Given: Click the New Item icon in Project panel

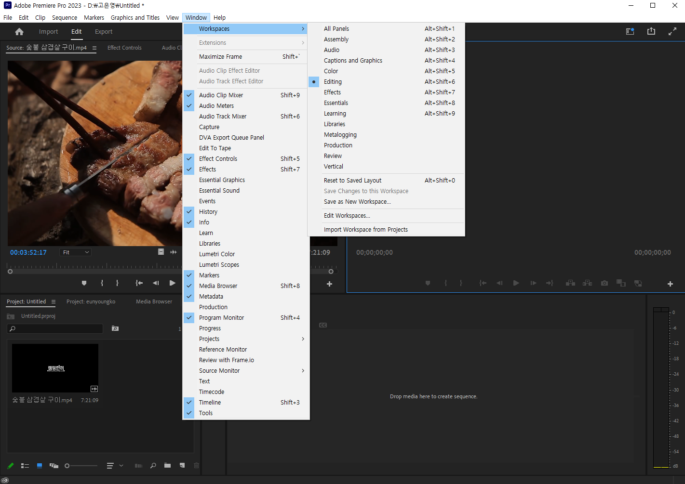Looking at the screenshot, I should click(182, 466).
